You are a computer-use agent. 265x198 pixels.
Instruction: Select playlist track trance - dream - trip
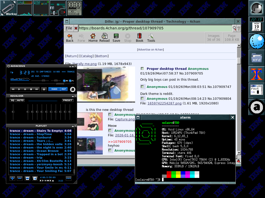pos(41,158)
